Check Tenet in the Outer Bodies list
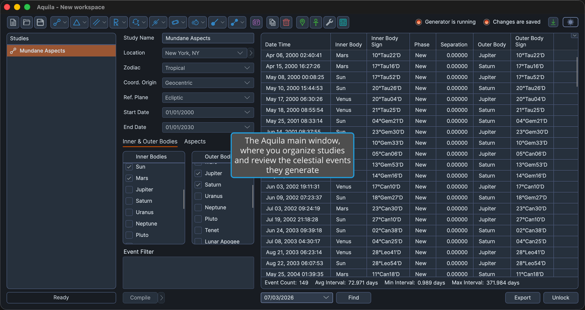 coord(198,230)
